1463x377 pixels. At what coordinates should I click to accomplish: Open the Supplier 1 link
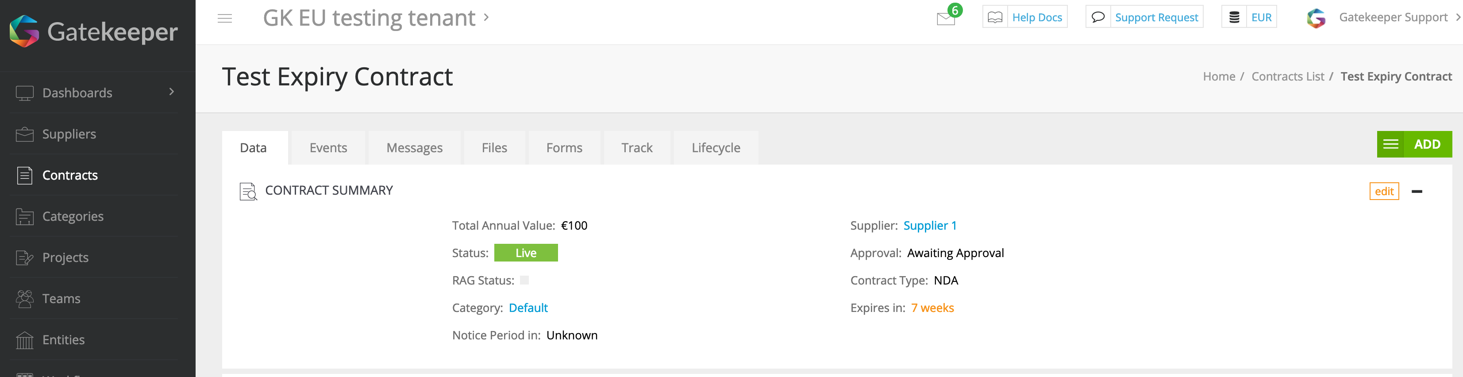coord(930,225)
